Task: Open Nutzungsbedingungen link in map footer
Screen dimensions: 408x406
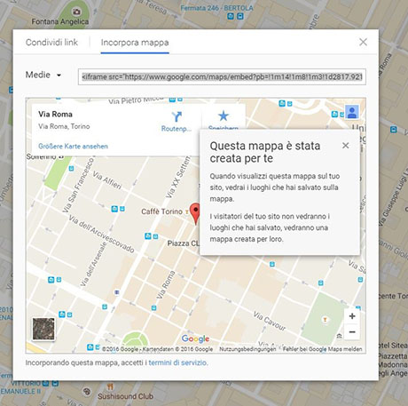Action: point(247,349)
